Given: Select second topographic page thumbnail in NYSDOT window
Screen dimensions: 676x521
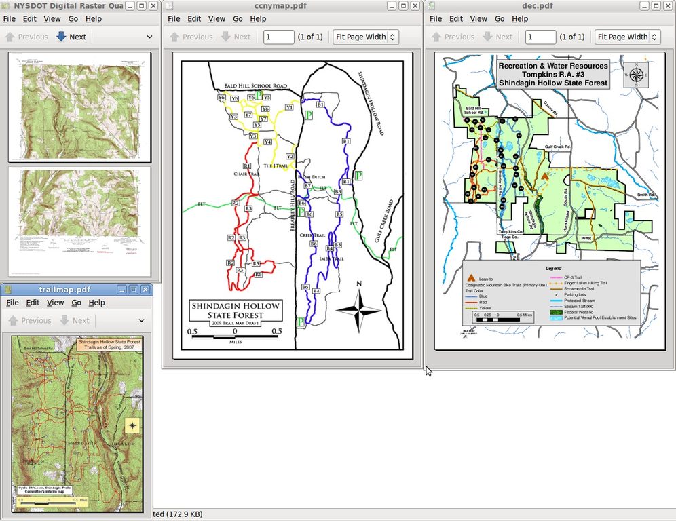Looking at the screenshot, I should tap(80, 222).
